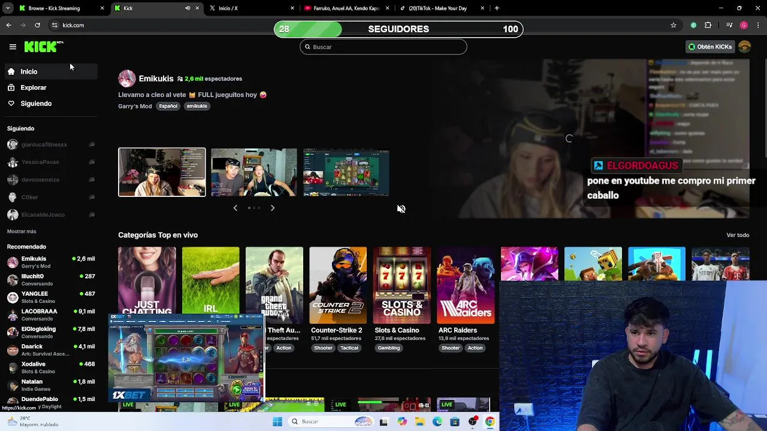The width and height of the screenshot is (767, 431).
Task: Open the Emikukis streamer name link
Action: click(156, 78)
